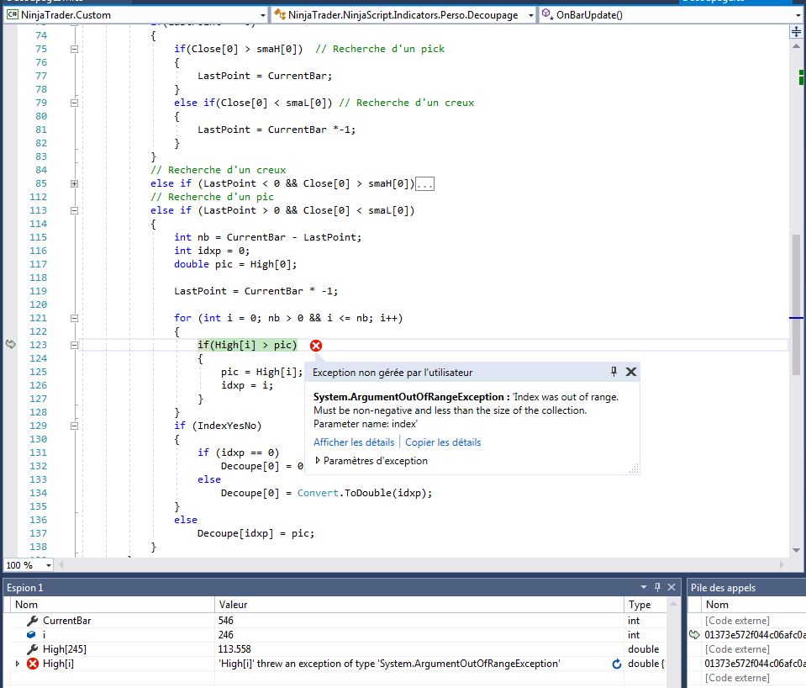Click the current statement arrow in the margin

pyautogui.click(x=11, y=344)
